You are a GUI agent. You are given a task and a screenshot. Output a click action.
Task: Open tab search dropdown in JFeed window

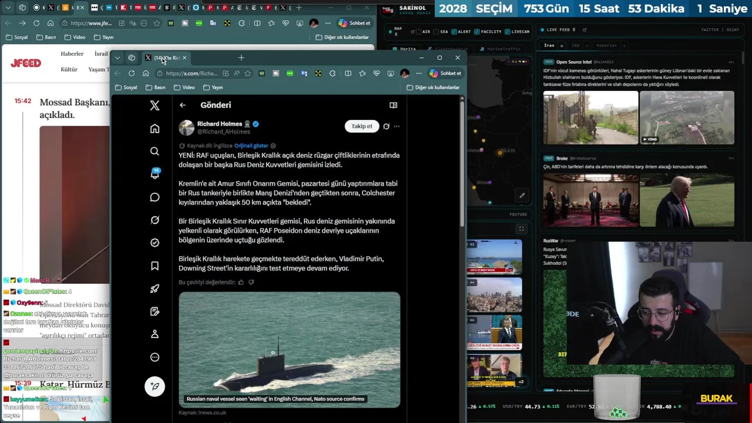click(x=8, y=8)
